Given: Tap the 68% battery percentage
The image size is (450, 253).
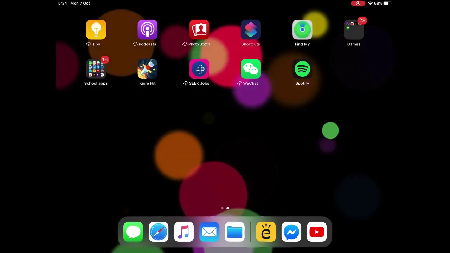Looking at the screenshot, I should coord(378,3).
